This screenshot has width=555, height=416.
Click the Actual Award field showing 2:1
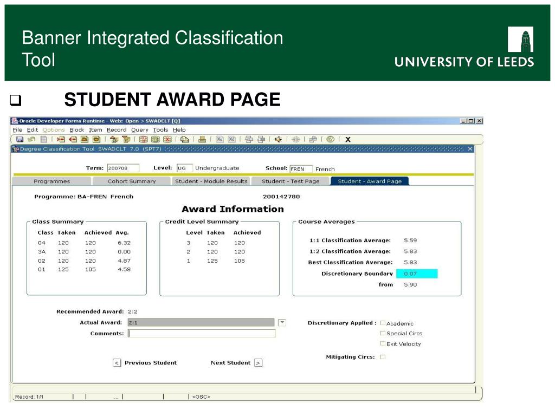click(201, 323)
